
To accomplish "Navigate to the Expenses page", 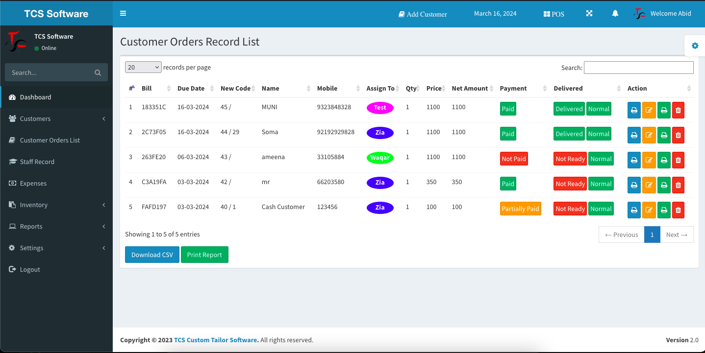I will tap(33, 183).
